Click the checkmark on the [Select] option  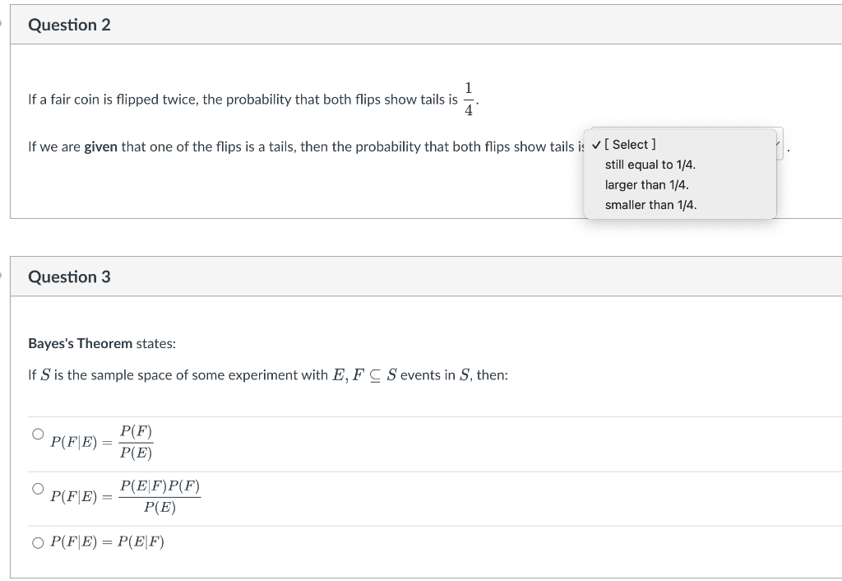pyautogui.click(x=595, y=144)
